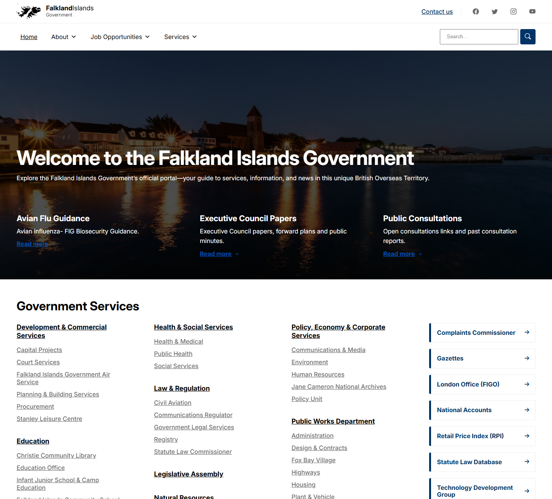Click the arrow on Gazettes card
552x499 pixels.
pos(527,359)
